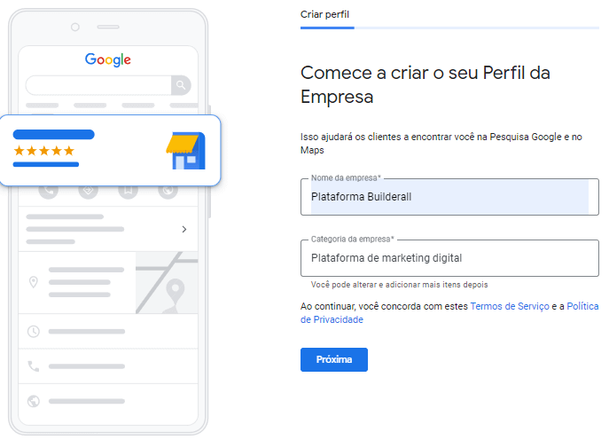The image size is (609, 448).
Task: Click the phone handset icon in list
Action: tap(34, 366)
